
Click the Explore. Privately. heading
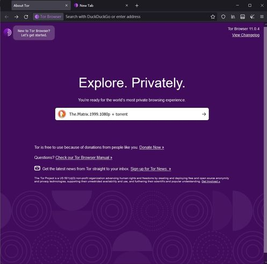click(x=132, y=83)
